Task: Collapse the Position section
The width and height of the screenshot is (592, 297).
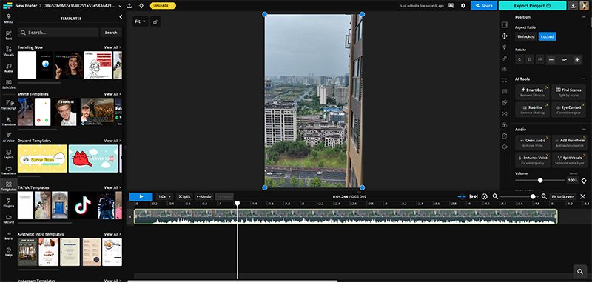Action: (584, 17)
